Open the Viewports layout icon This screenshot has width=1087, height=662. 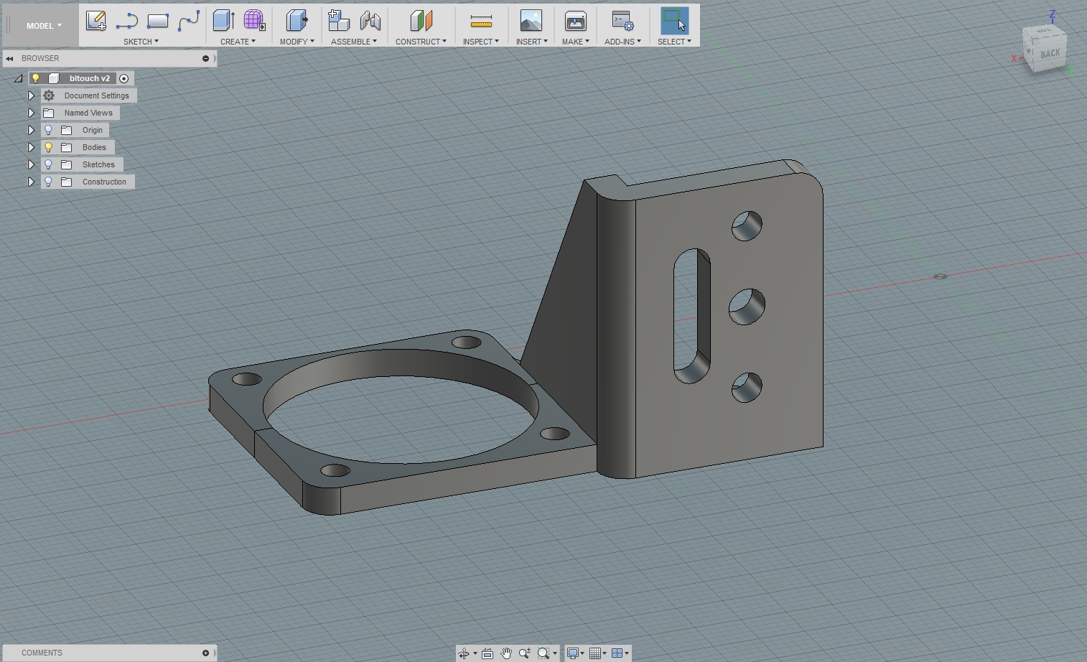click(617, 653)
